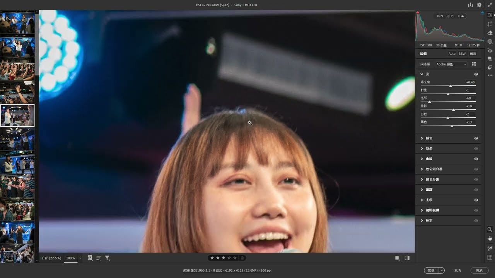This screenshot has width=495, height=278.
Task: Open the Snapshots panel icon
Action: coord(490,59)
